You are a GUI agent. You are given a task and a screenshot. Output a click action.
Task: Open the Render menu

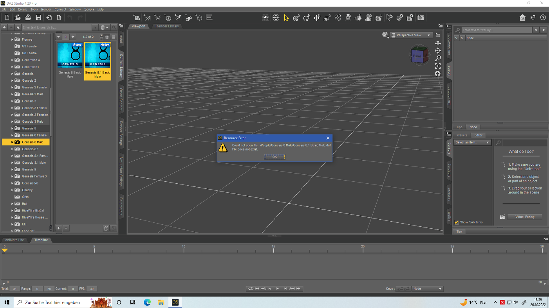46,9
